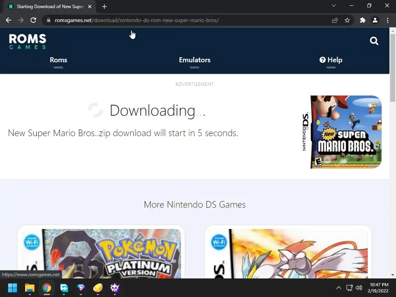Screen dimensions: 396x297
Task: Open the gold coin app on taskbar
Action: 98,288
